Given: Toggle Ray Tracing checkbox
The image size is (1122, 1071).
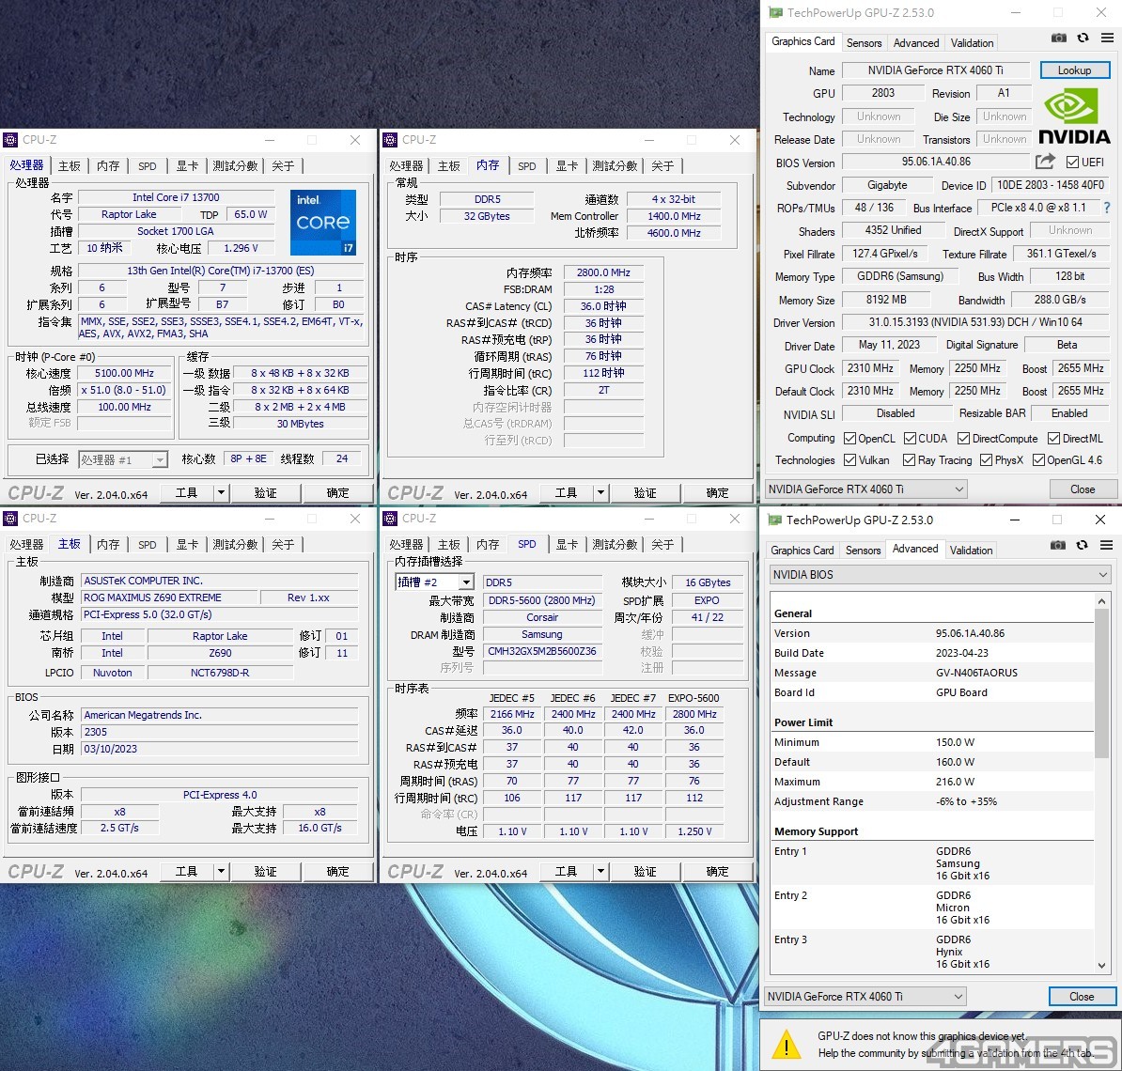Looking at the screenshot, I should coord(910,460).
